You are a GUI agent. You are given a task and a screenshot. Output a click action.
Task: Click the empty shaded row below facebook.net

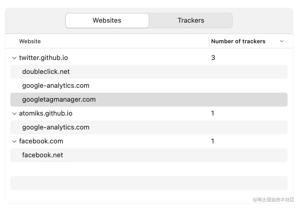(x=149, y=183)
